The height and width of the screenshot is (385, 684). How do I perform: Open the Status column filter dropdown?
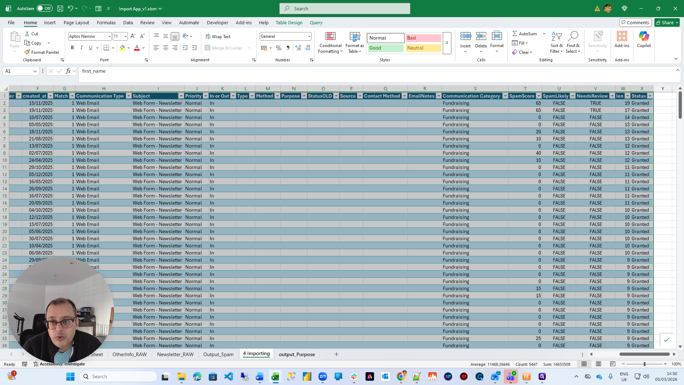(x=650, y=96)
